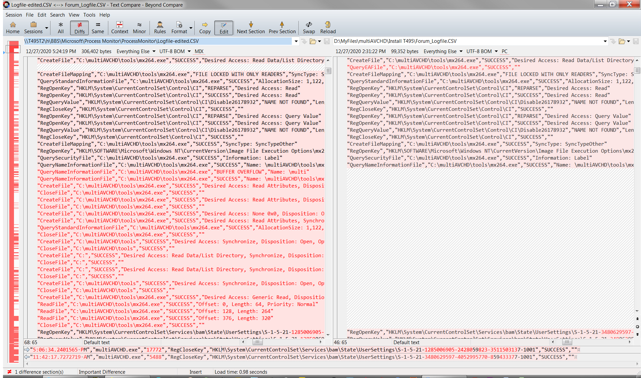The height and width of the screenshot is (378, 641).
Task: Expand left UTF-8 BOM encoding dropdown
Action: point(189,51)
